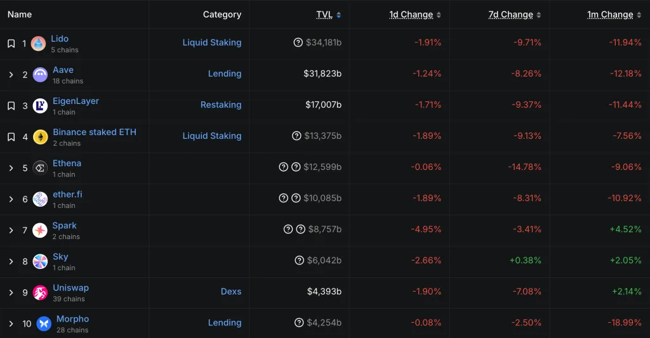Click the Uniswap unicorn logo icon

point(40,292)
